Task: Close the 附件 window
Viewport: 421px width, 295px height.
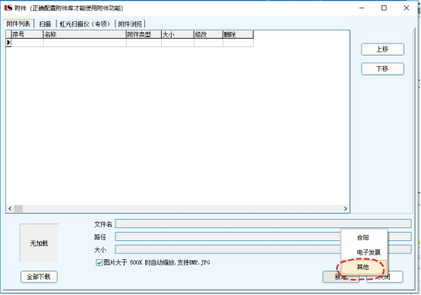Action: point(407,8)
